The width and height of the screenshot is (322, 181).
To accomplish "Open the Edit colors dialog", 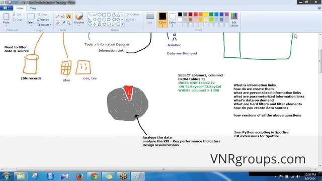I will click(234, 20).
